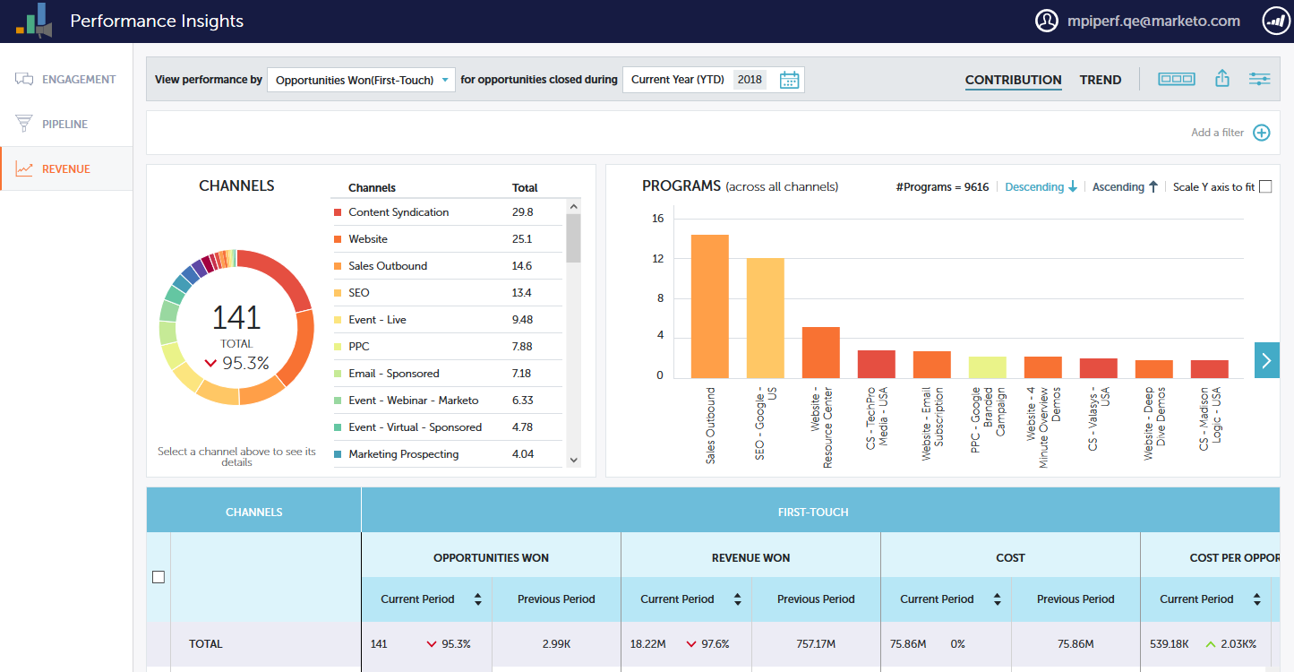Open the Opportunities Won(First-Touch) dropdown
The image size is (1294, 672).
coord(361,80)
